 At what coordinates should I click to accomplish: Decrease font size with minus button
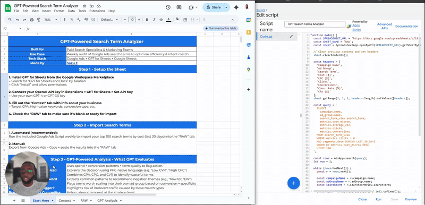coord(125,20)
